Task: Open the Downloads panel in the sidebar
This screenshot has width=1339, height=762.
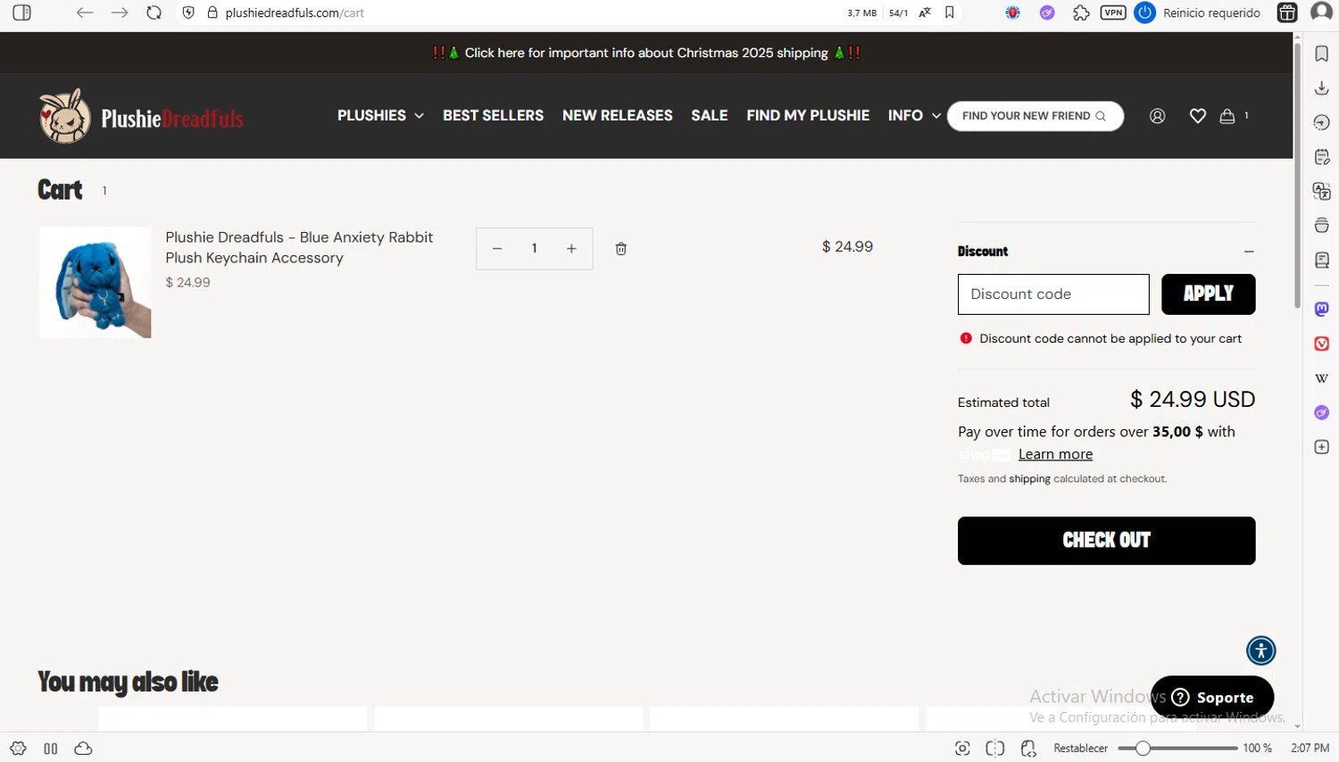Action: (1322, 87)
